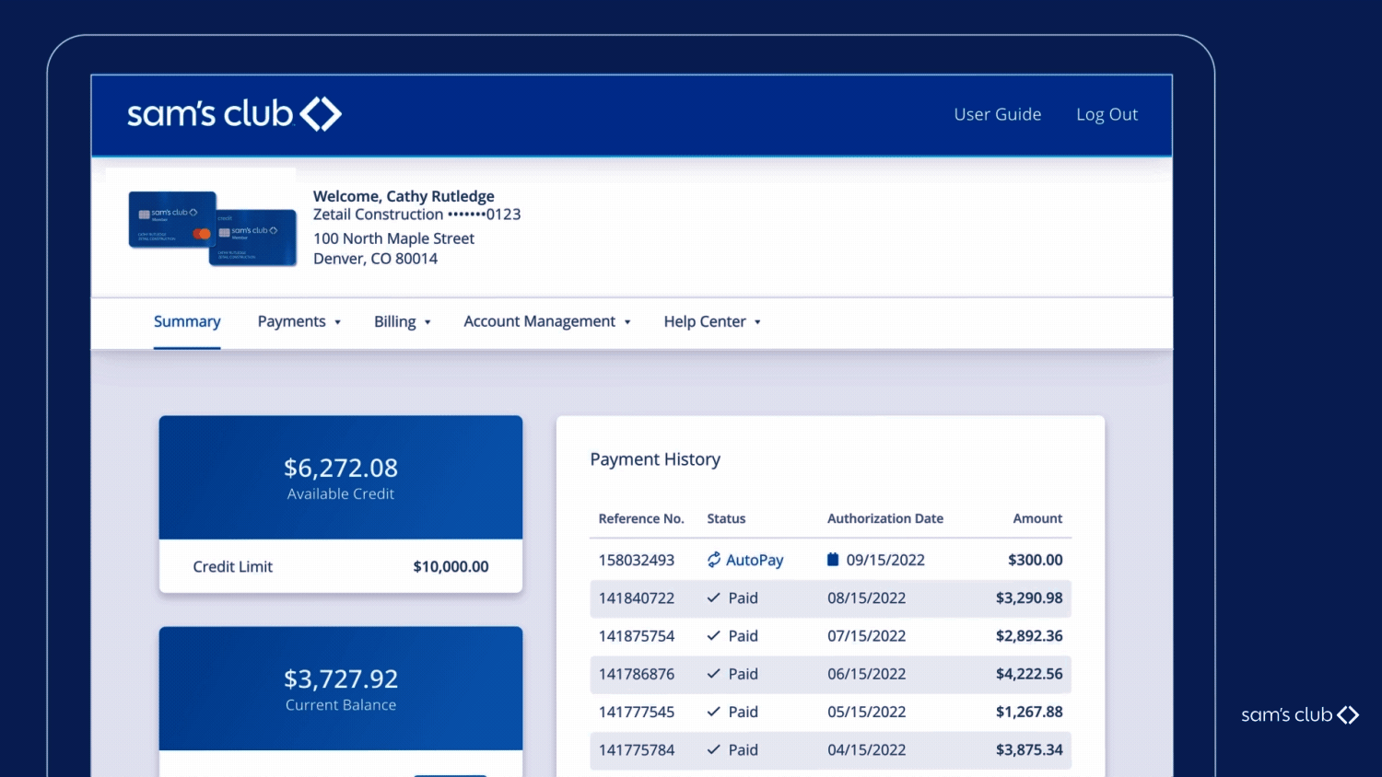Click the $3,290.98 amount
Viewport: 1382px width, 777px height.
tap(1029, 598)
